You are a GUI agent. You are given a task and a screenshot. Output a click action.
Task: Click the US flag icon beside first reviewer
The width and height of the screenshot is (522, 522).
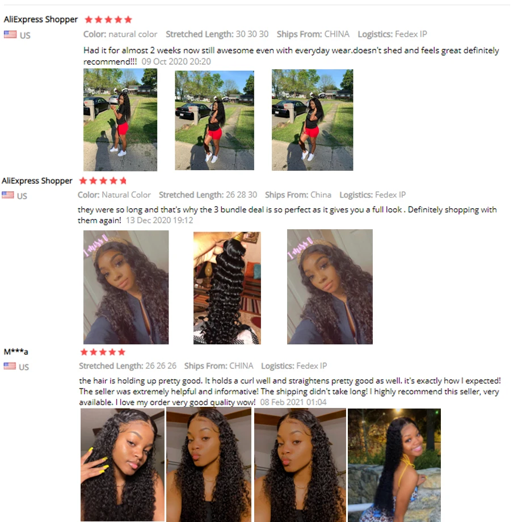point(10,35)
